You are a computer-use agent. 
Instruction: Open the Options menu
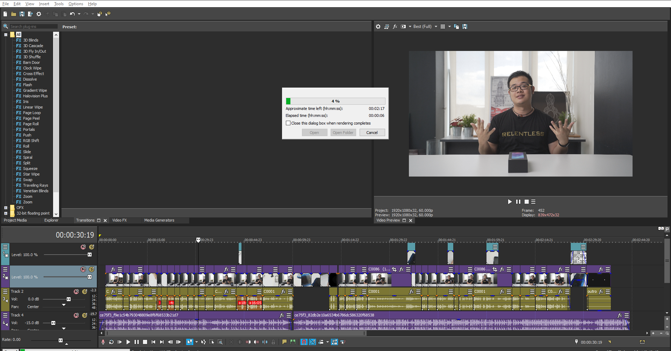click(x=76, y=4)
